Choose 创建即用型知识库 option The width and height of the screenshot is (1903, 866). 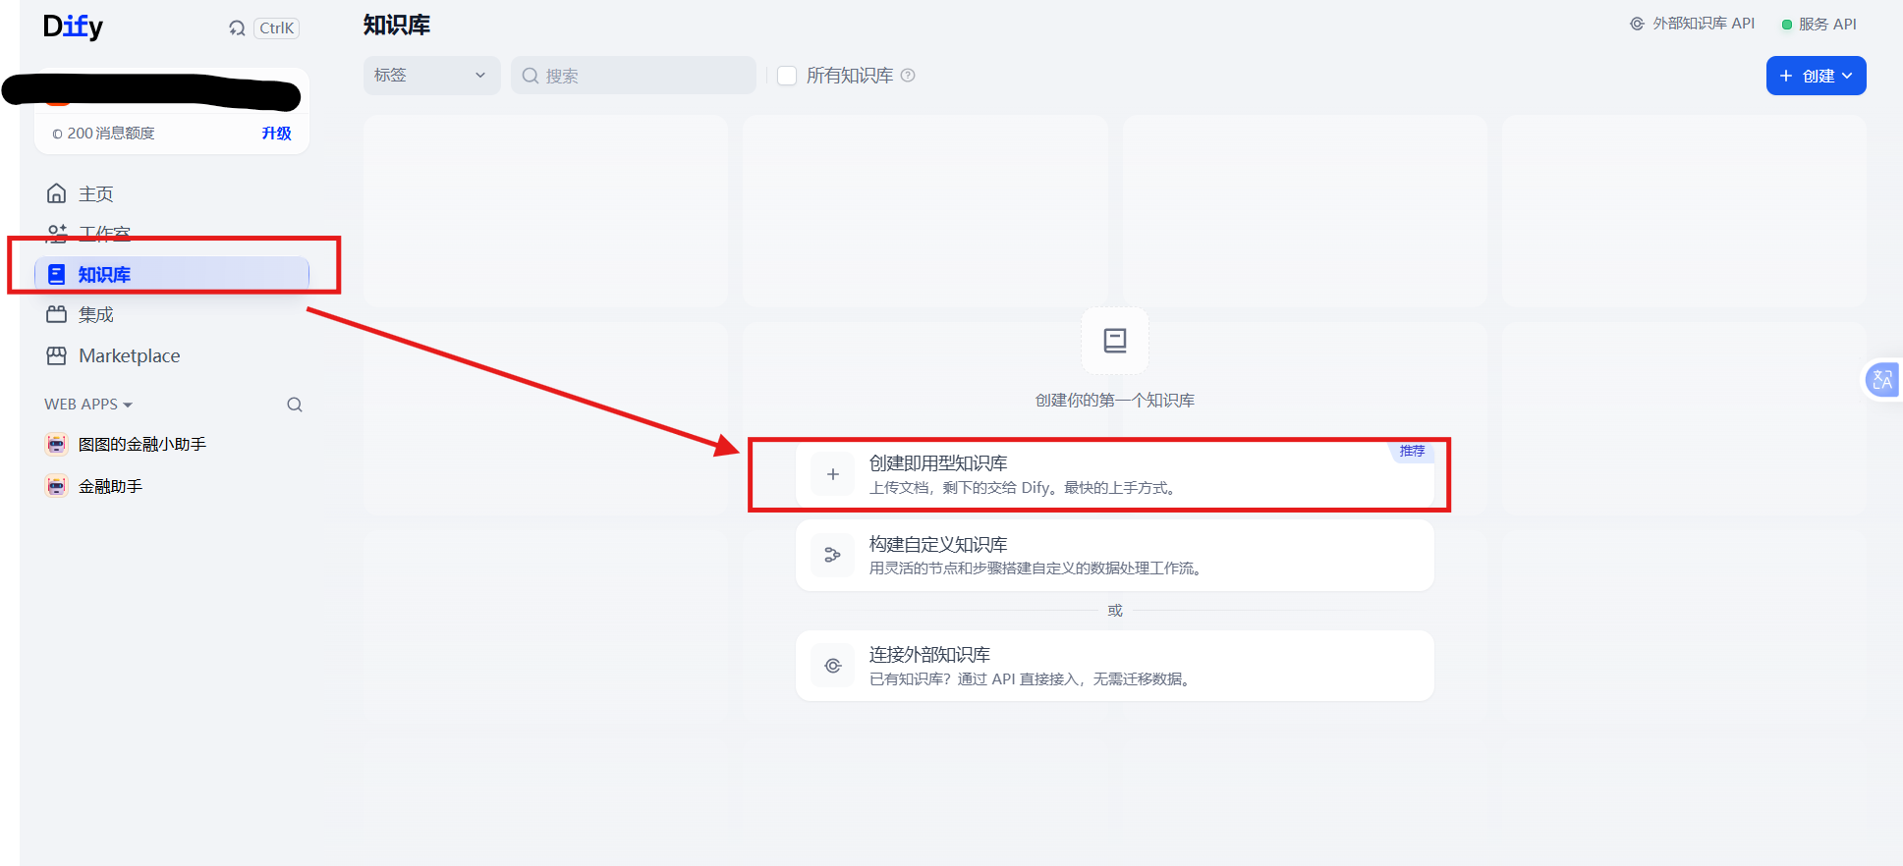(1115, 474)
